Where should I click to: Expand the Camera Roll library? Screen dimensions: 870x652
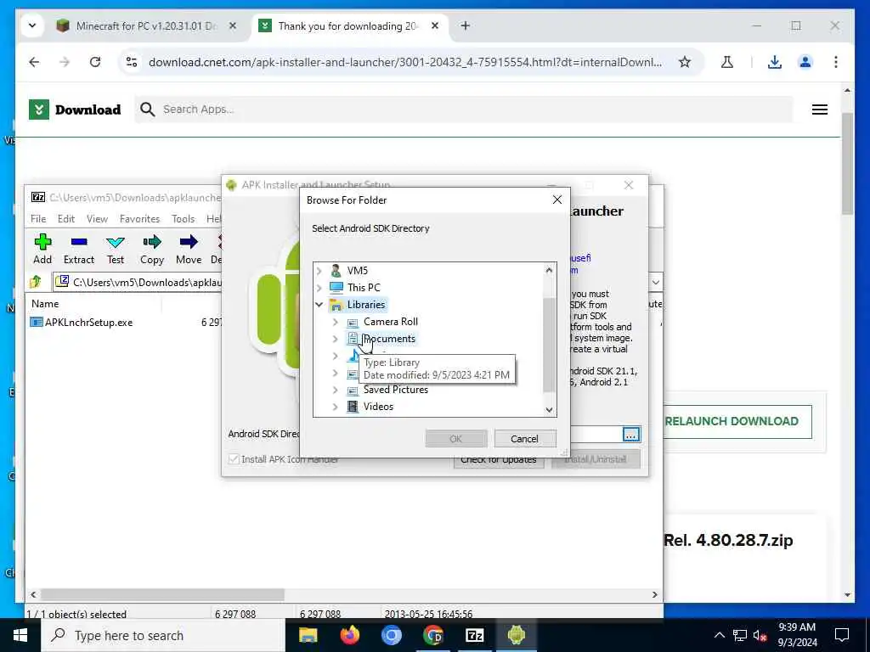tap(335, 322)
